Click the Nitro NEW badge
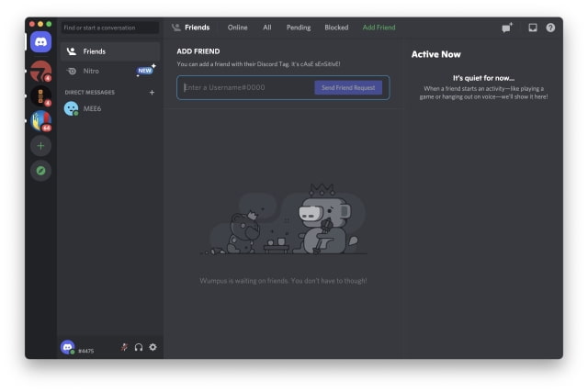 pyautogui.click(x=145, y=71)
